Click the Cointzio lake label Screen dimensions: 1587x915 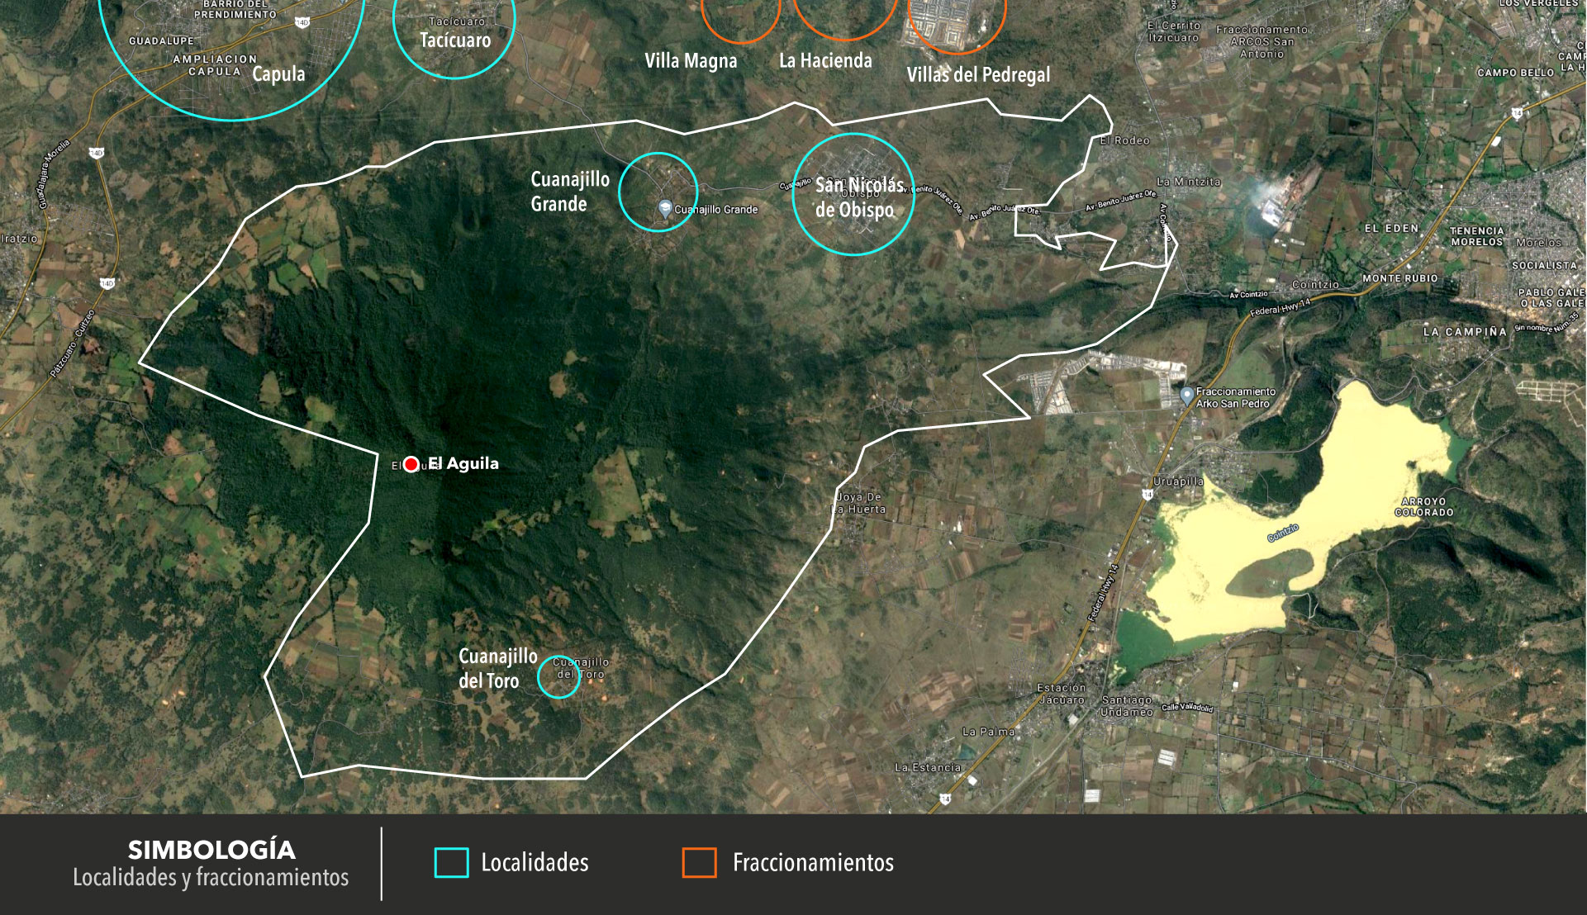click(1283, 533)
